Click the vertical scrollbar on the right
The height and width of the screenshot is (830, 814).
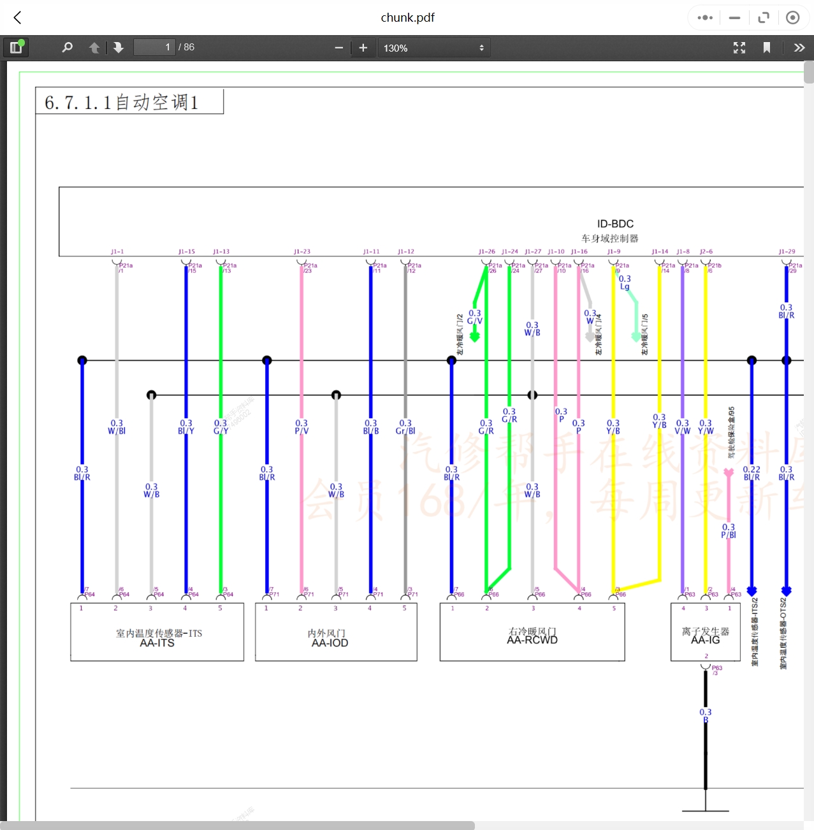coord(808,76)
